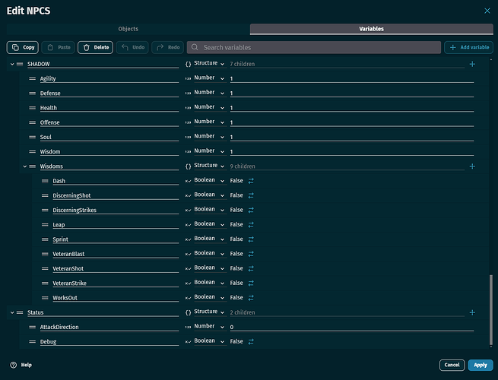The image size is (498, 380).
Task: Toggle the Dash boolean value
Action: tap(251, 181)
